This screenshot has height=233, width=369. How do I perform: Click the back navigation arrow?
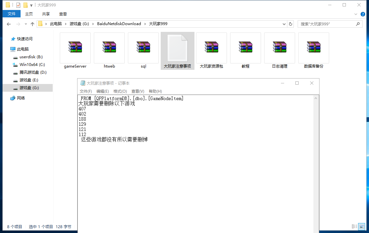pyautogui.click(x=8, y=24)
